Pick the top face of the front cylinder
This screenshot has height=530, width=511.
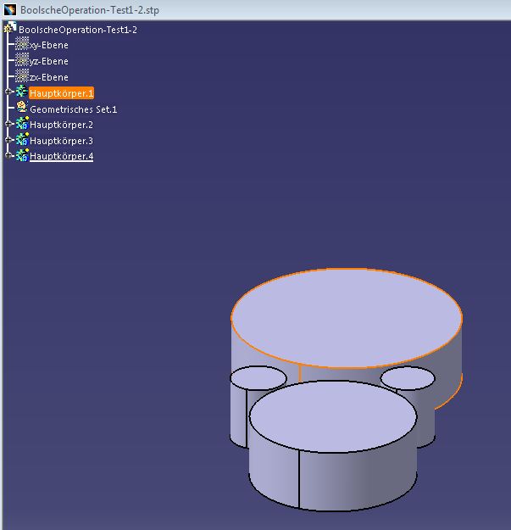click(333, 416)
